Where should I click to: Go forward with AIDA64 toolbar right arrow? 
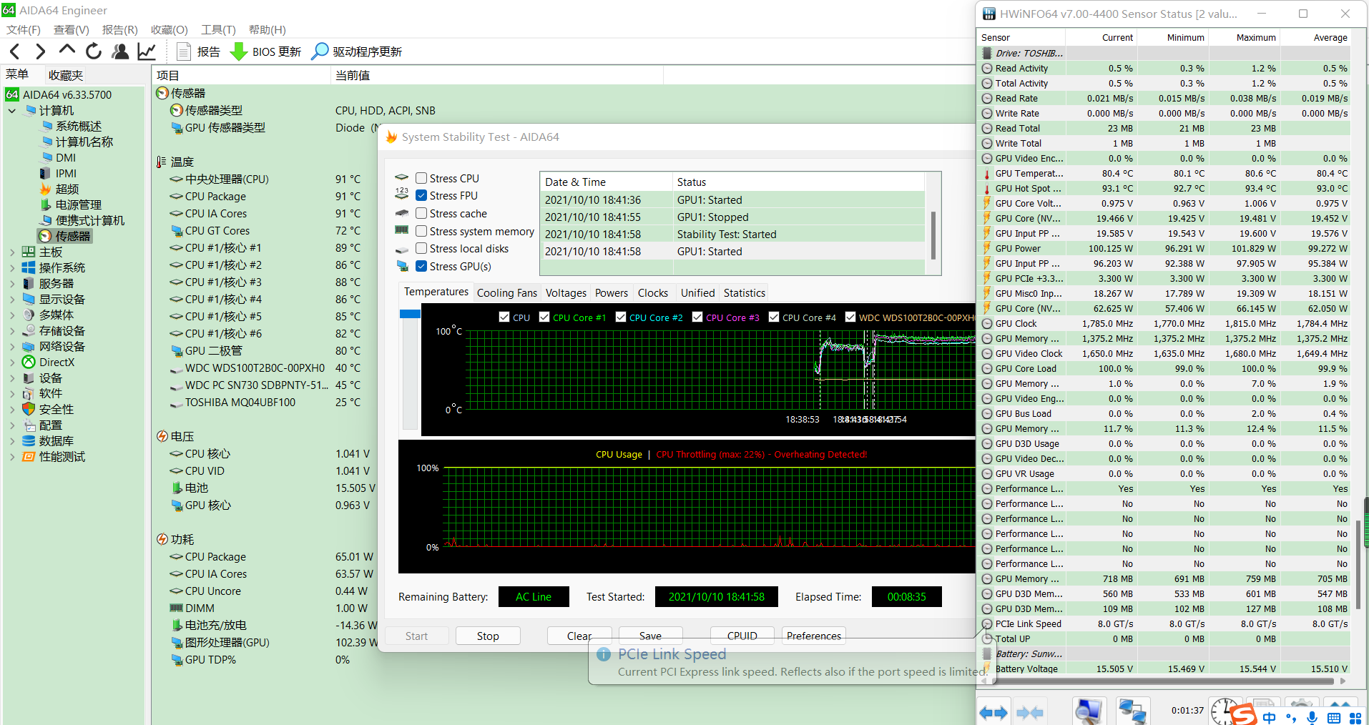coord(41,51)
